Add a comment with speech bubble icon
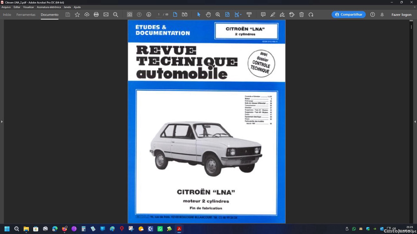This screenshot has width=417, height=234. point(263,14)
